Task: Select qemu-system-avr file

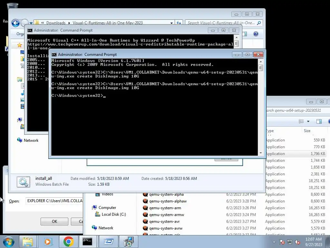Action: 164,222
